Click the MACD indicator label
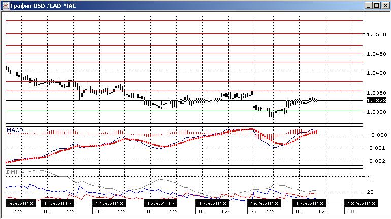This screenshot has width=391, height=219. point(15,130)
